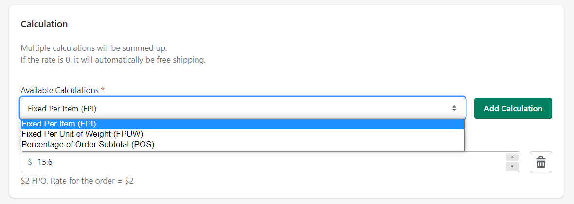This screenshot has width=574, height=204.
Task: Collapse the Available Calculations combo box
Action: pyautogui.click(x=243, y=108)
